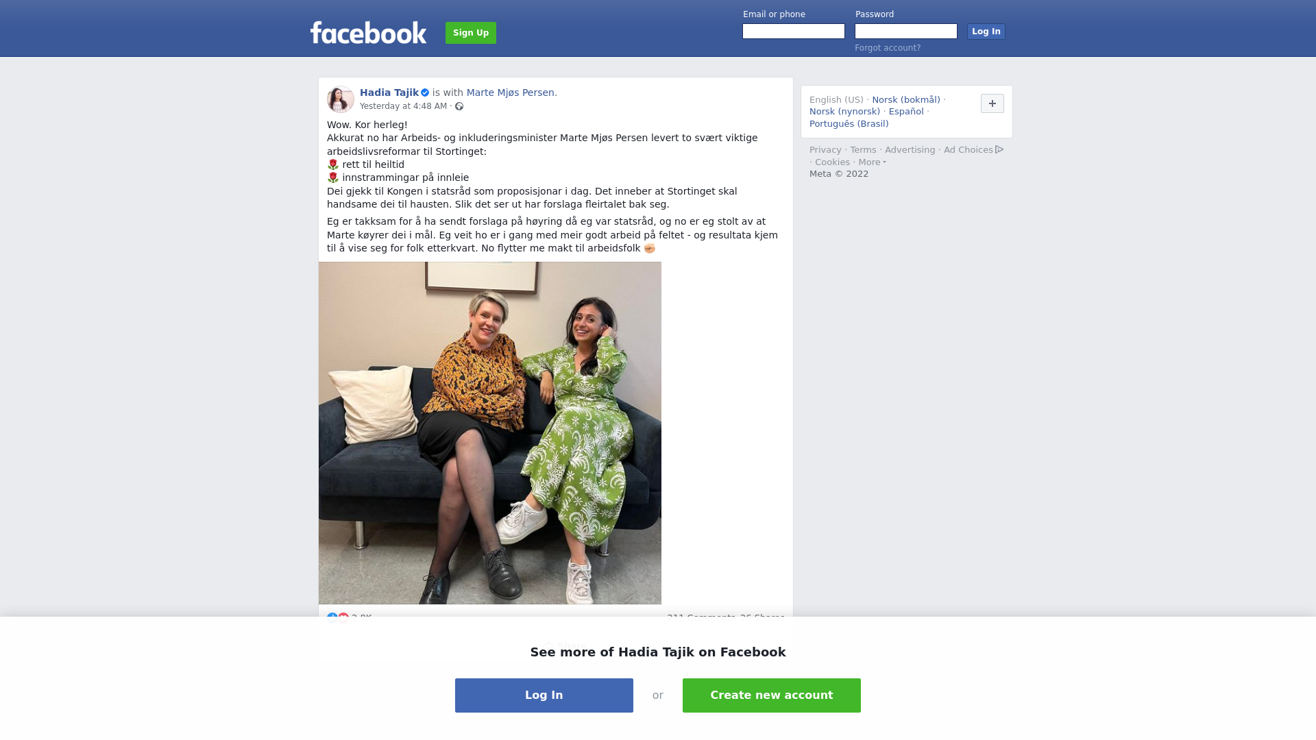Viewport: 1316px width, 740px height.
Task: Focus the Password field
Action: pyautogui.click(x=906, y=32)
